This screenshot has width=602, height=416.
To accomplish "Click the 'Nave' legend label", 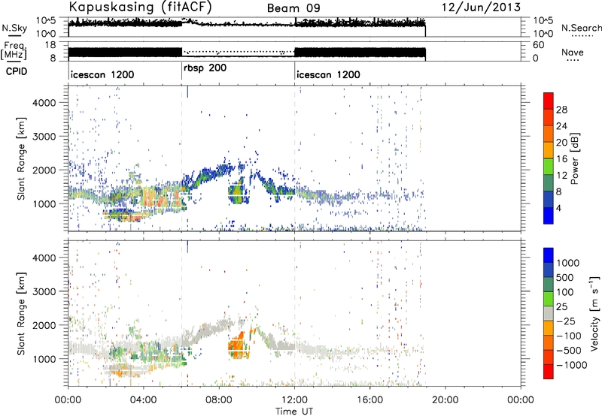I will click(x=573, y=53).
